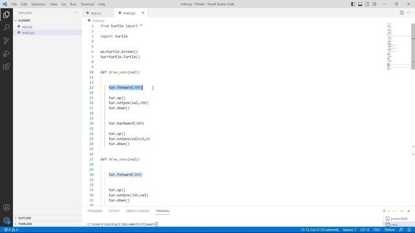This screenshot has height=233, width=415.
Task: Close the terminal panel
Action: [x=409, y=211]
